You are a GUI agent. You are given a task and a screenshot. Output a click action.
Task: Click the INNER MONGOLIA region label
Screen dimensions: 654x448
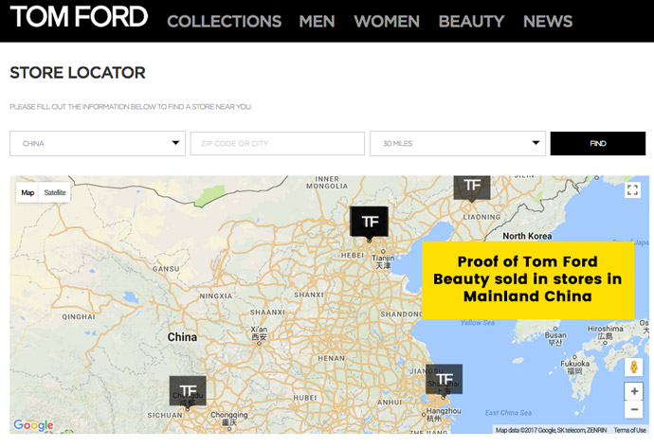point(327,183)
